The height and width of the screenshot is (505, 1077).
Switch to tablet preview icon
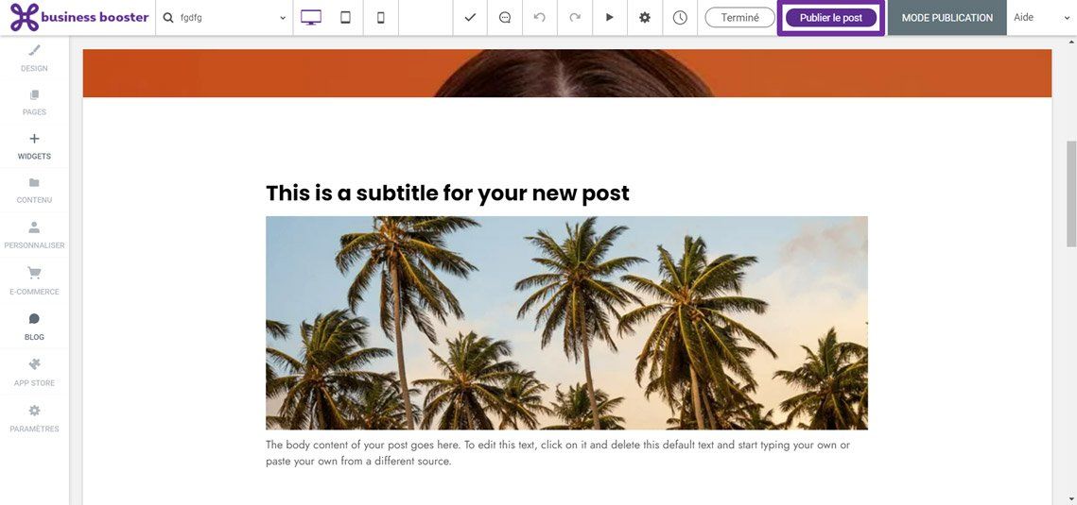[345, 18]
